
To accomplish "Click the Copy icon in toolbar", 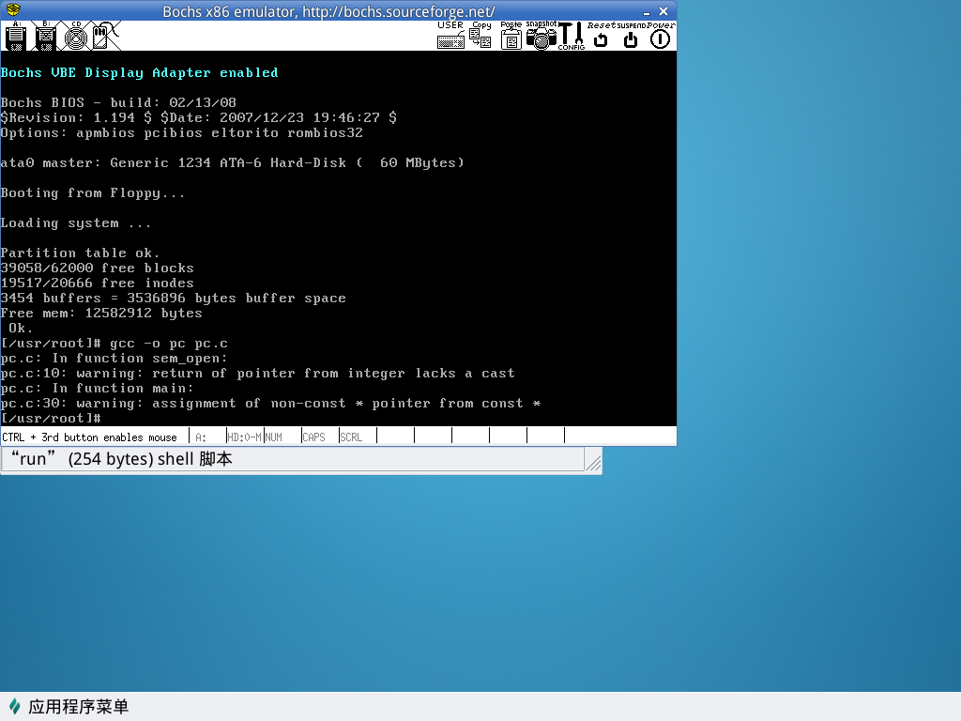I will [480, 37].
